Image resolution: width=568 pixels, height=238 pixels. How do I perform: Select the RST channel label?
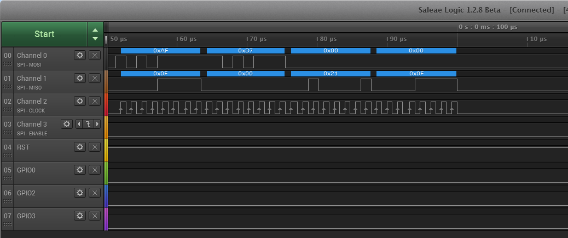tap(23, 147)
